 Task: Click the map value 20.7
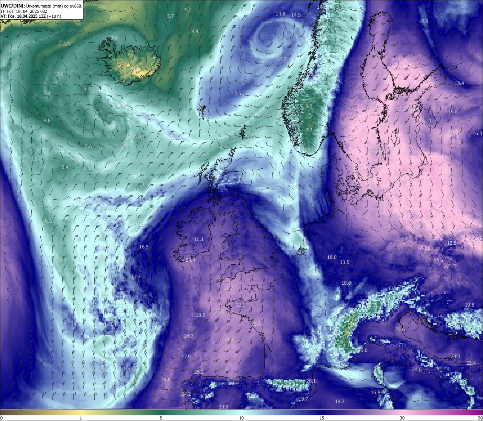click(432, 121)
